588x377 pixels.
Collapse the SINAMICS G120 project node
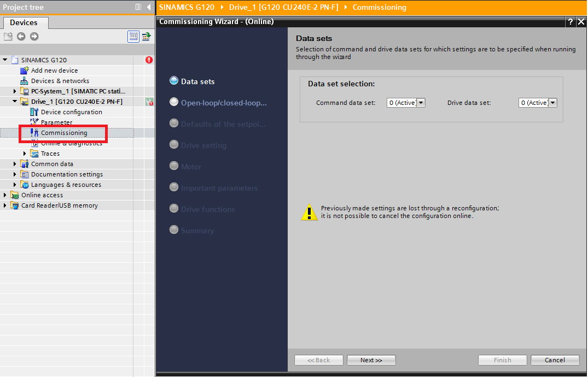(x=5, y=60)
